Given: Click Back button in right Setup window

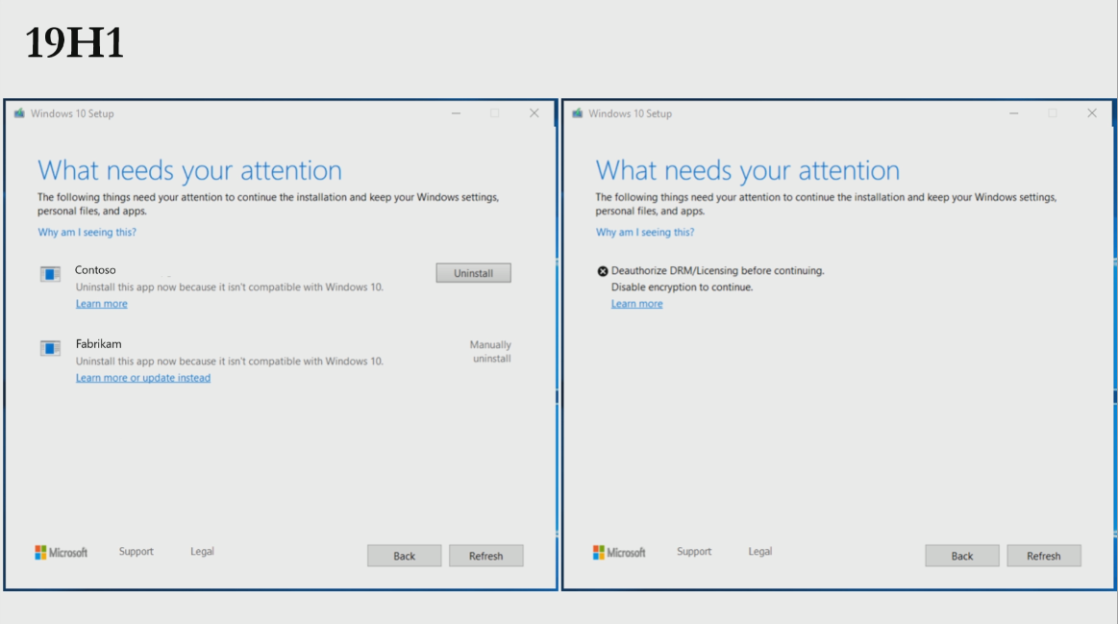Looking at the screenshot, I should tap(962, 556).
